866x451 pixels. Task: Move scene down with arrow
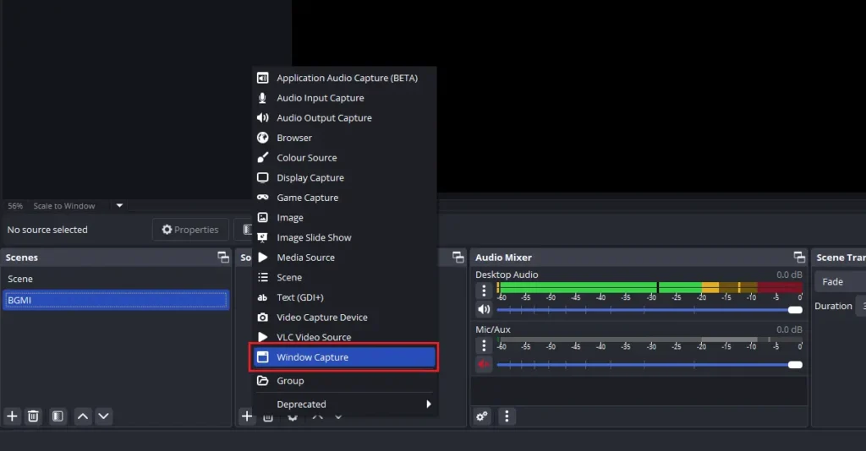pos(103,416)
